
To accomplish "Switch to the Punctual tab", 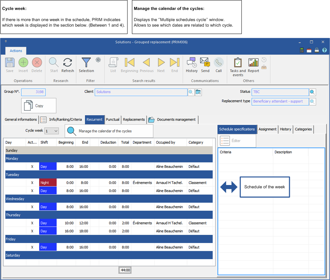I will point(113,120).
